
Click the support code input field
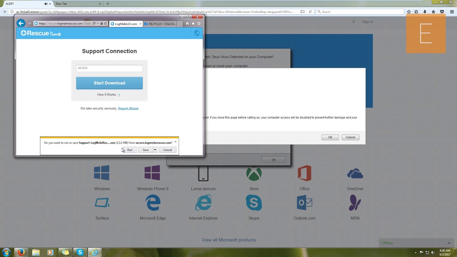[109, 68]
